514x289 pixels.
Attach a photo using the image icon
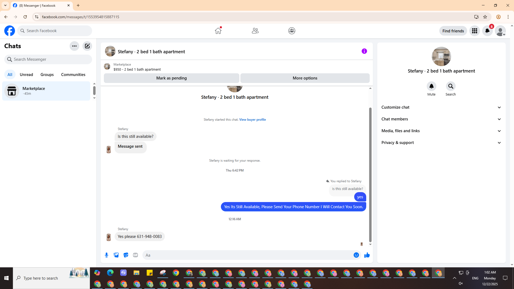coord(116,255)
